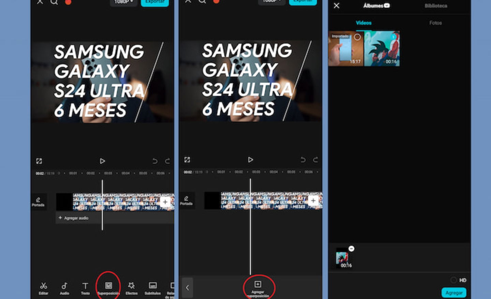Open the 00:16 Goku video thumbnail
This screenshot has width=491, height=299.
(x=382, y=49)
